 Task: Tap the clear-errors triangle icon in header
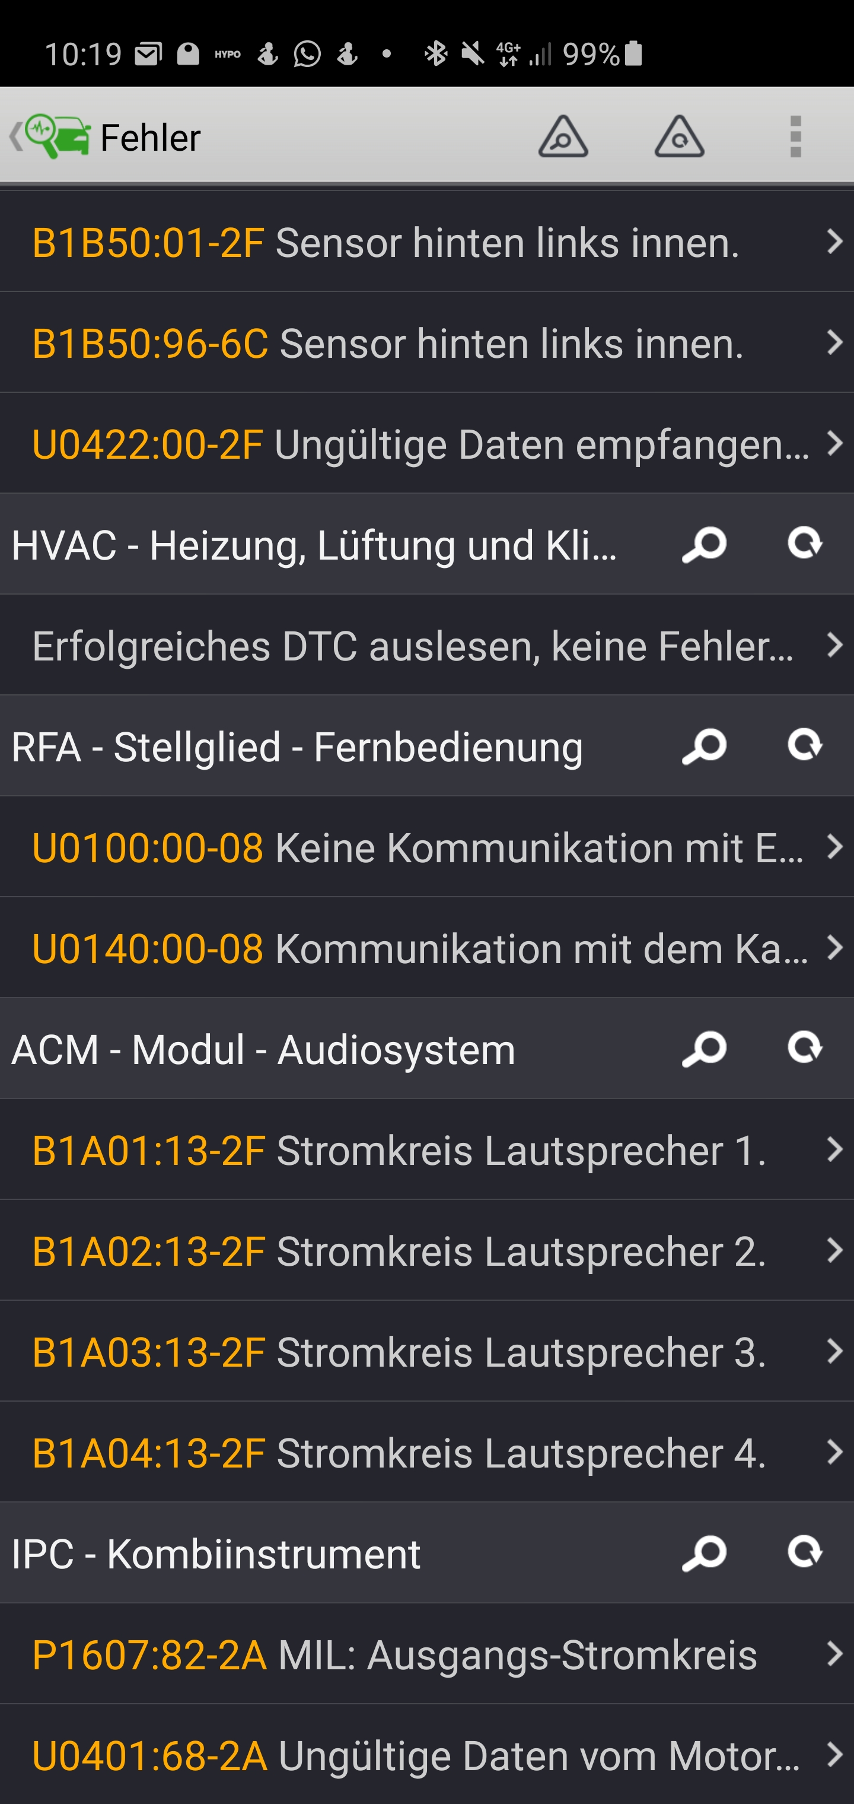click(x=679, y=136)
